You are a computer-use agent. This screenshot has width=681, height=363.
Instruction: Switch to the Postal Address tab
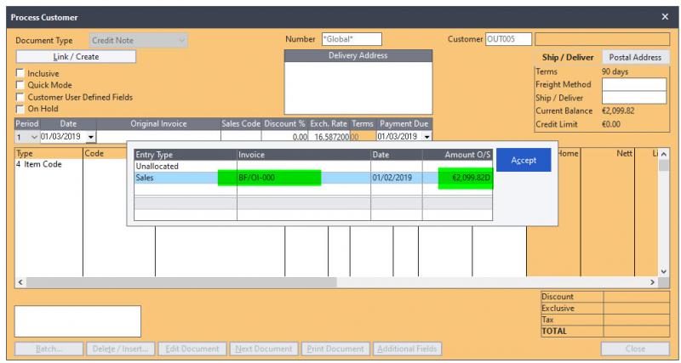coord(633,57)
